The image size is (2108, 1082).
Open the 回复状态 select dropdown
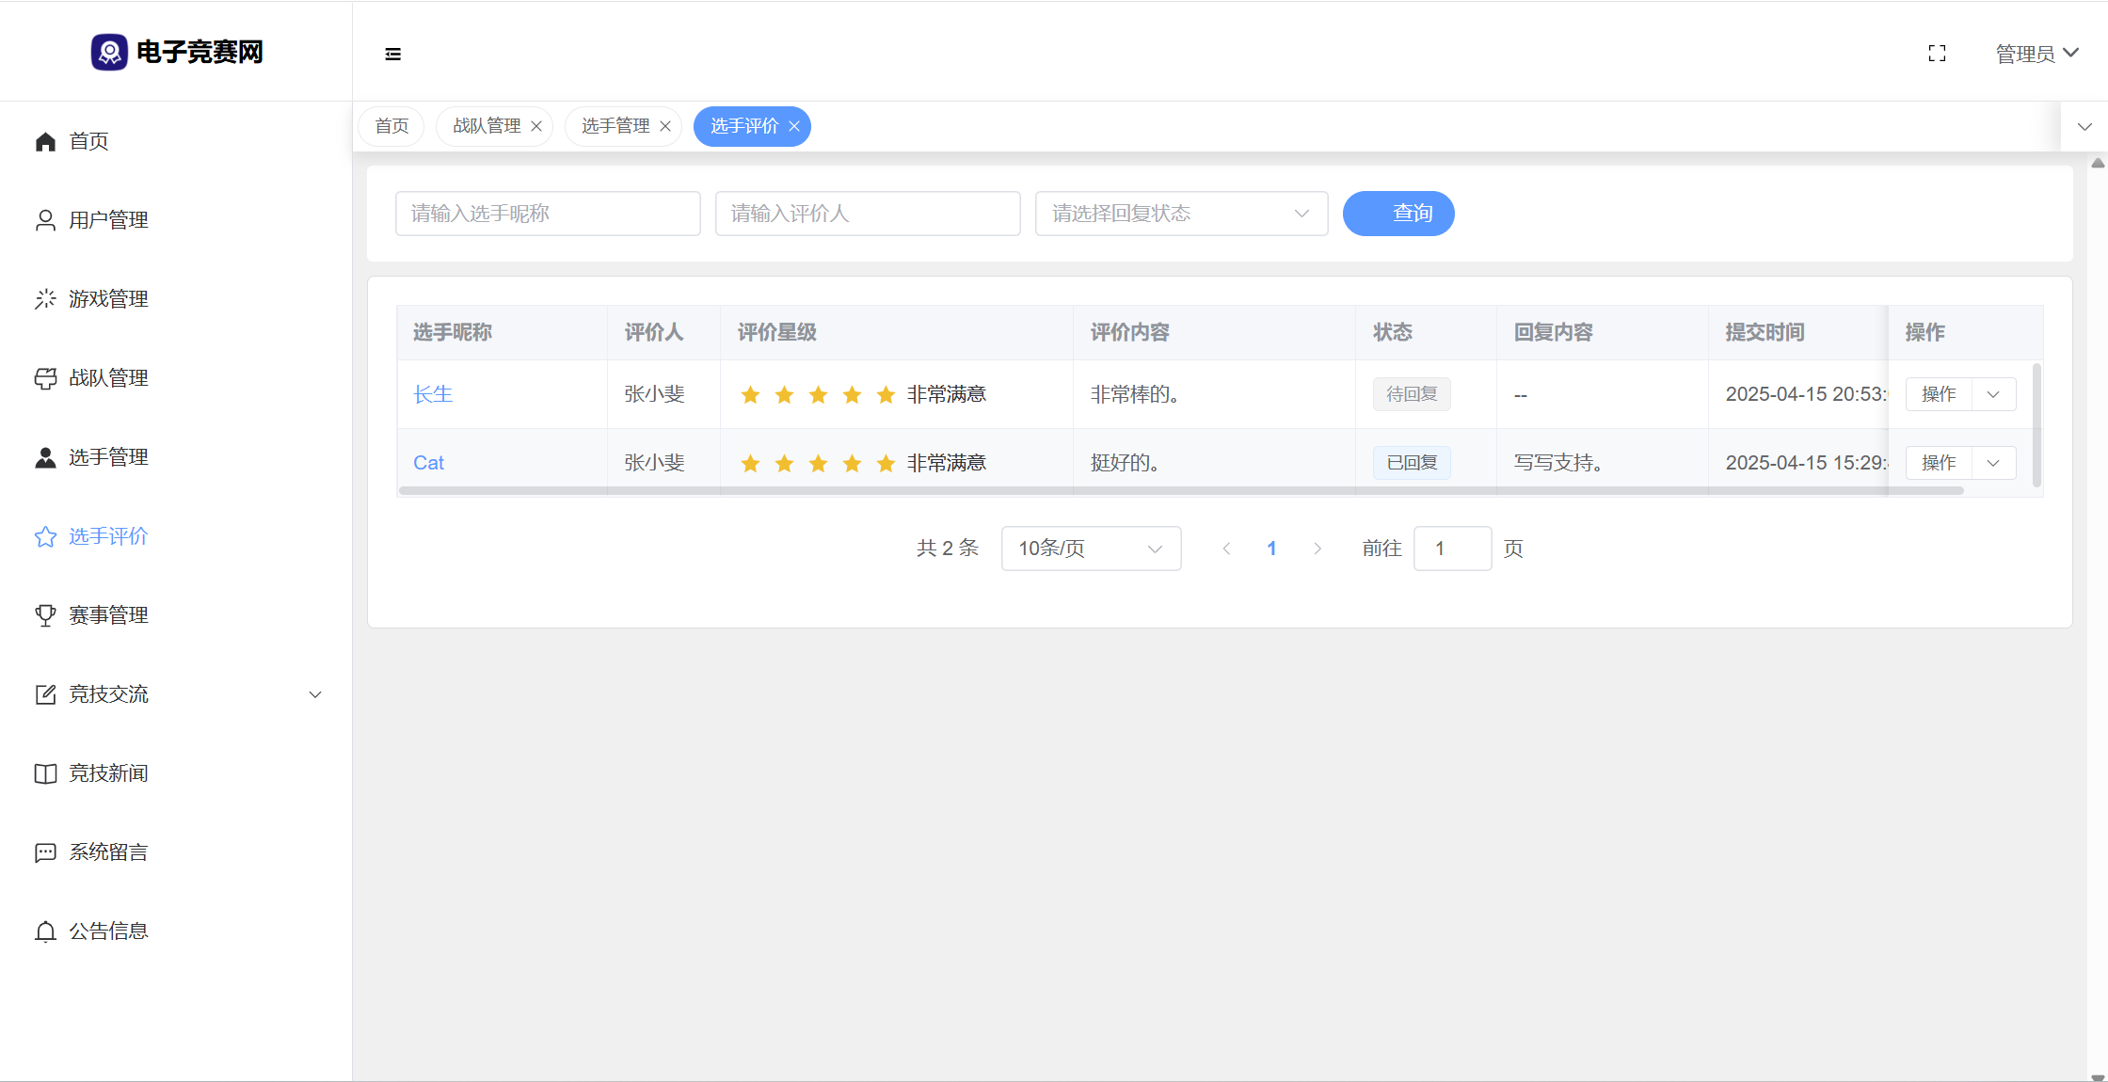(1181, 214)
